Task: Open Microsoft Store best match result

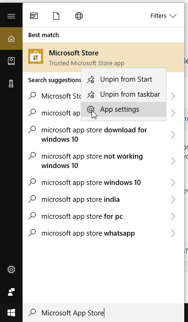Action: [103, 57]
